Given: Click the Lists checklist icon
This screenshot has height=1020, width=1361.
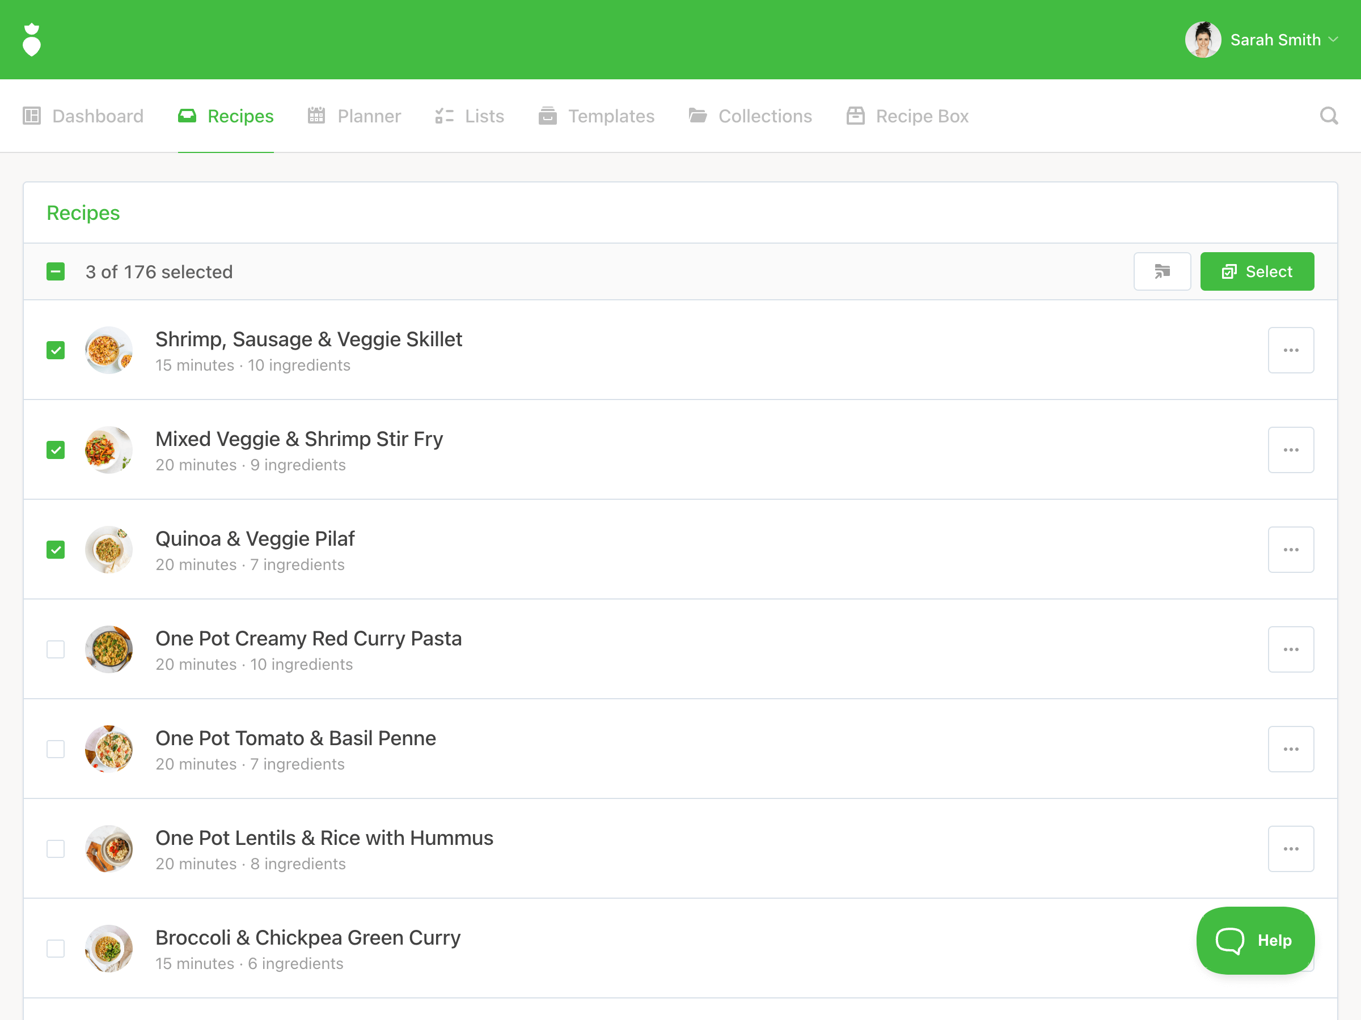Looking at the screenshot, I should point(444,116).
